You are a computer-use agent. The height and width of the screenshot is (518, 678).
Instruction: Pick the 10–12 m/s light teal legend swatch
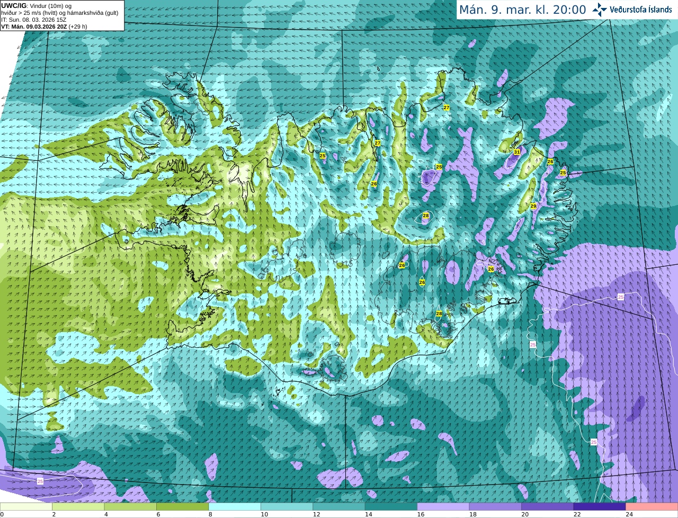[x=287, y=507]
